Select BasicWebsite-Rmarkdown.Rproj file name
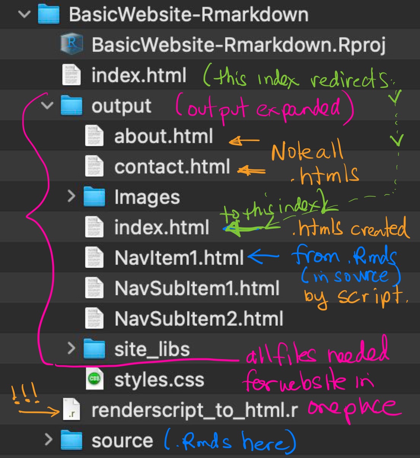Viewport: 420px width, 458px height. click(x=239, y=45)
